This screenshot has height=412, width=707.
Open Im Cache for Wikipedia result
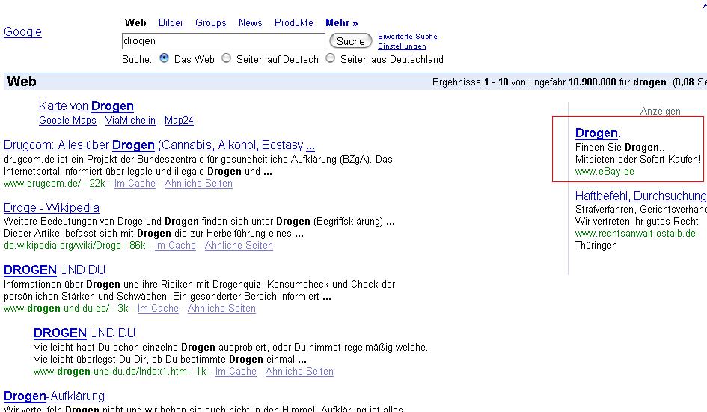[175, 246]
